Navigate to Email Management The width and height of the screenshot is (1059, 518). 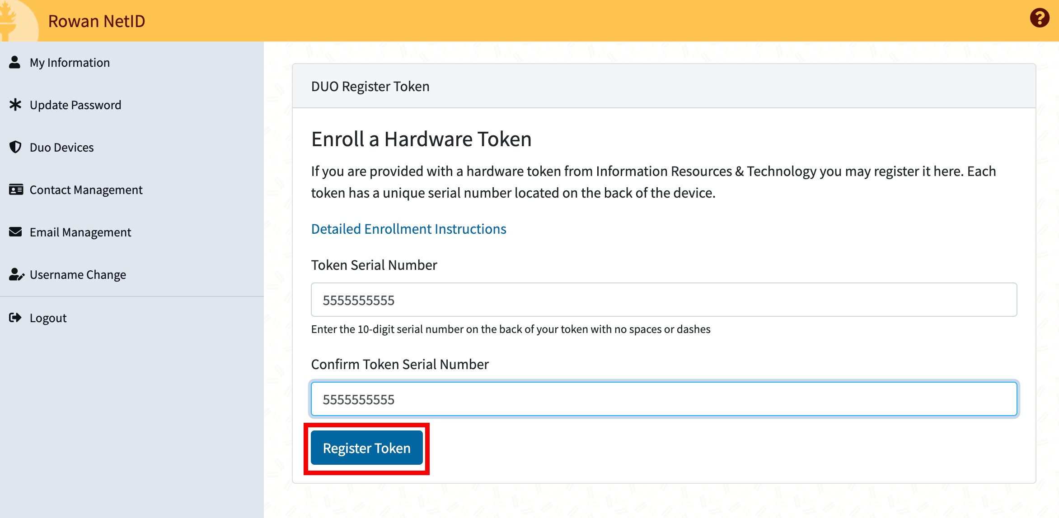pos(80,232)
